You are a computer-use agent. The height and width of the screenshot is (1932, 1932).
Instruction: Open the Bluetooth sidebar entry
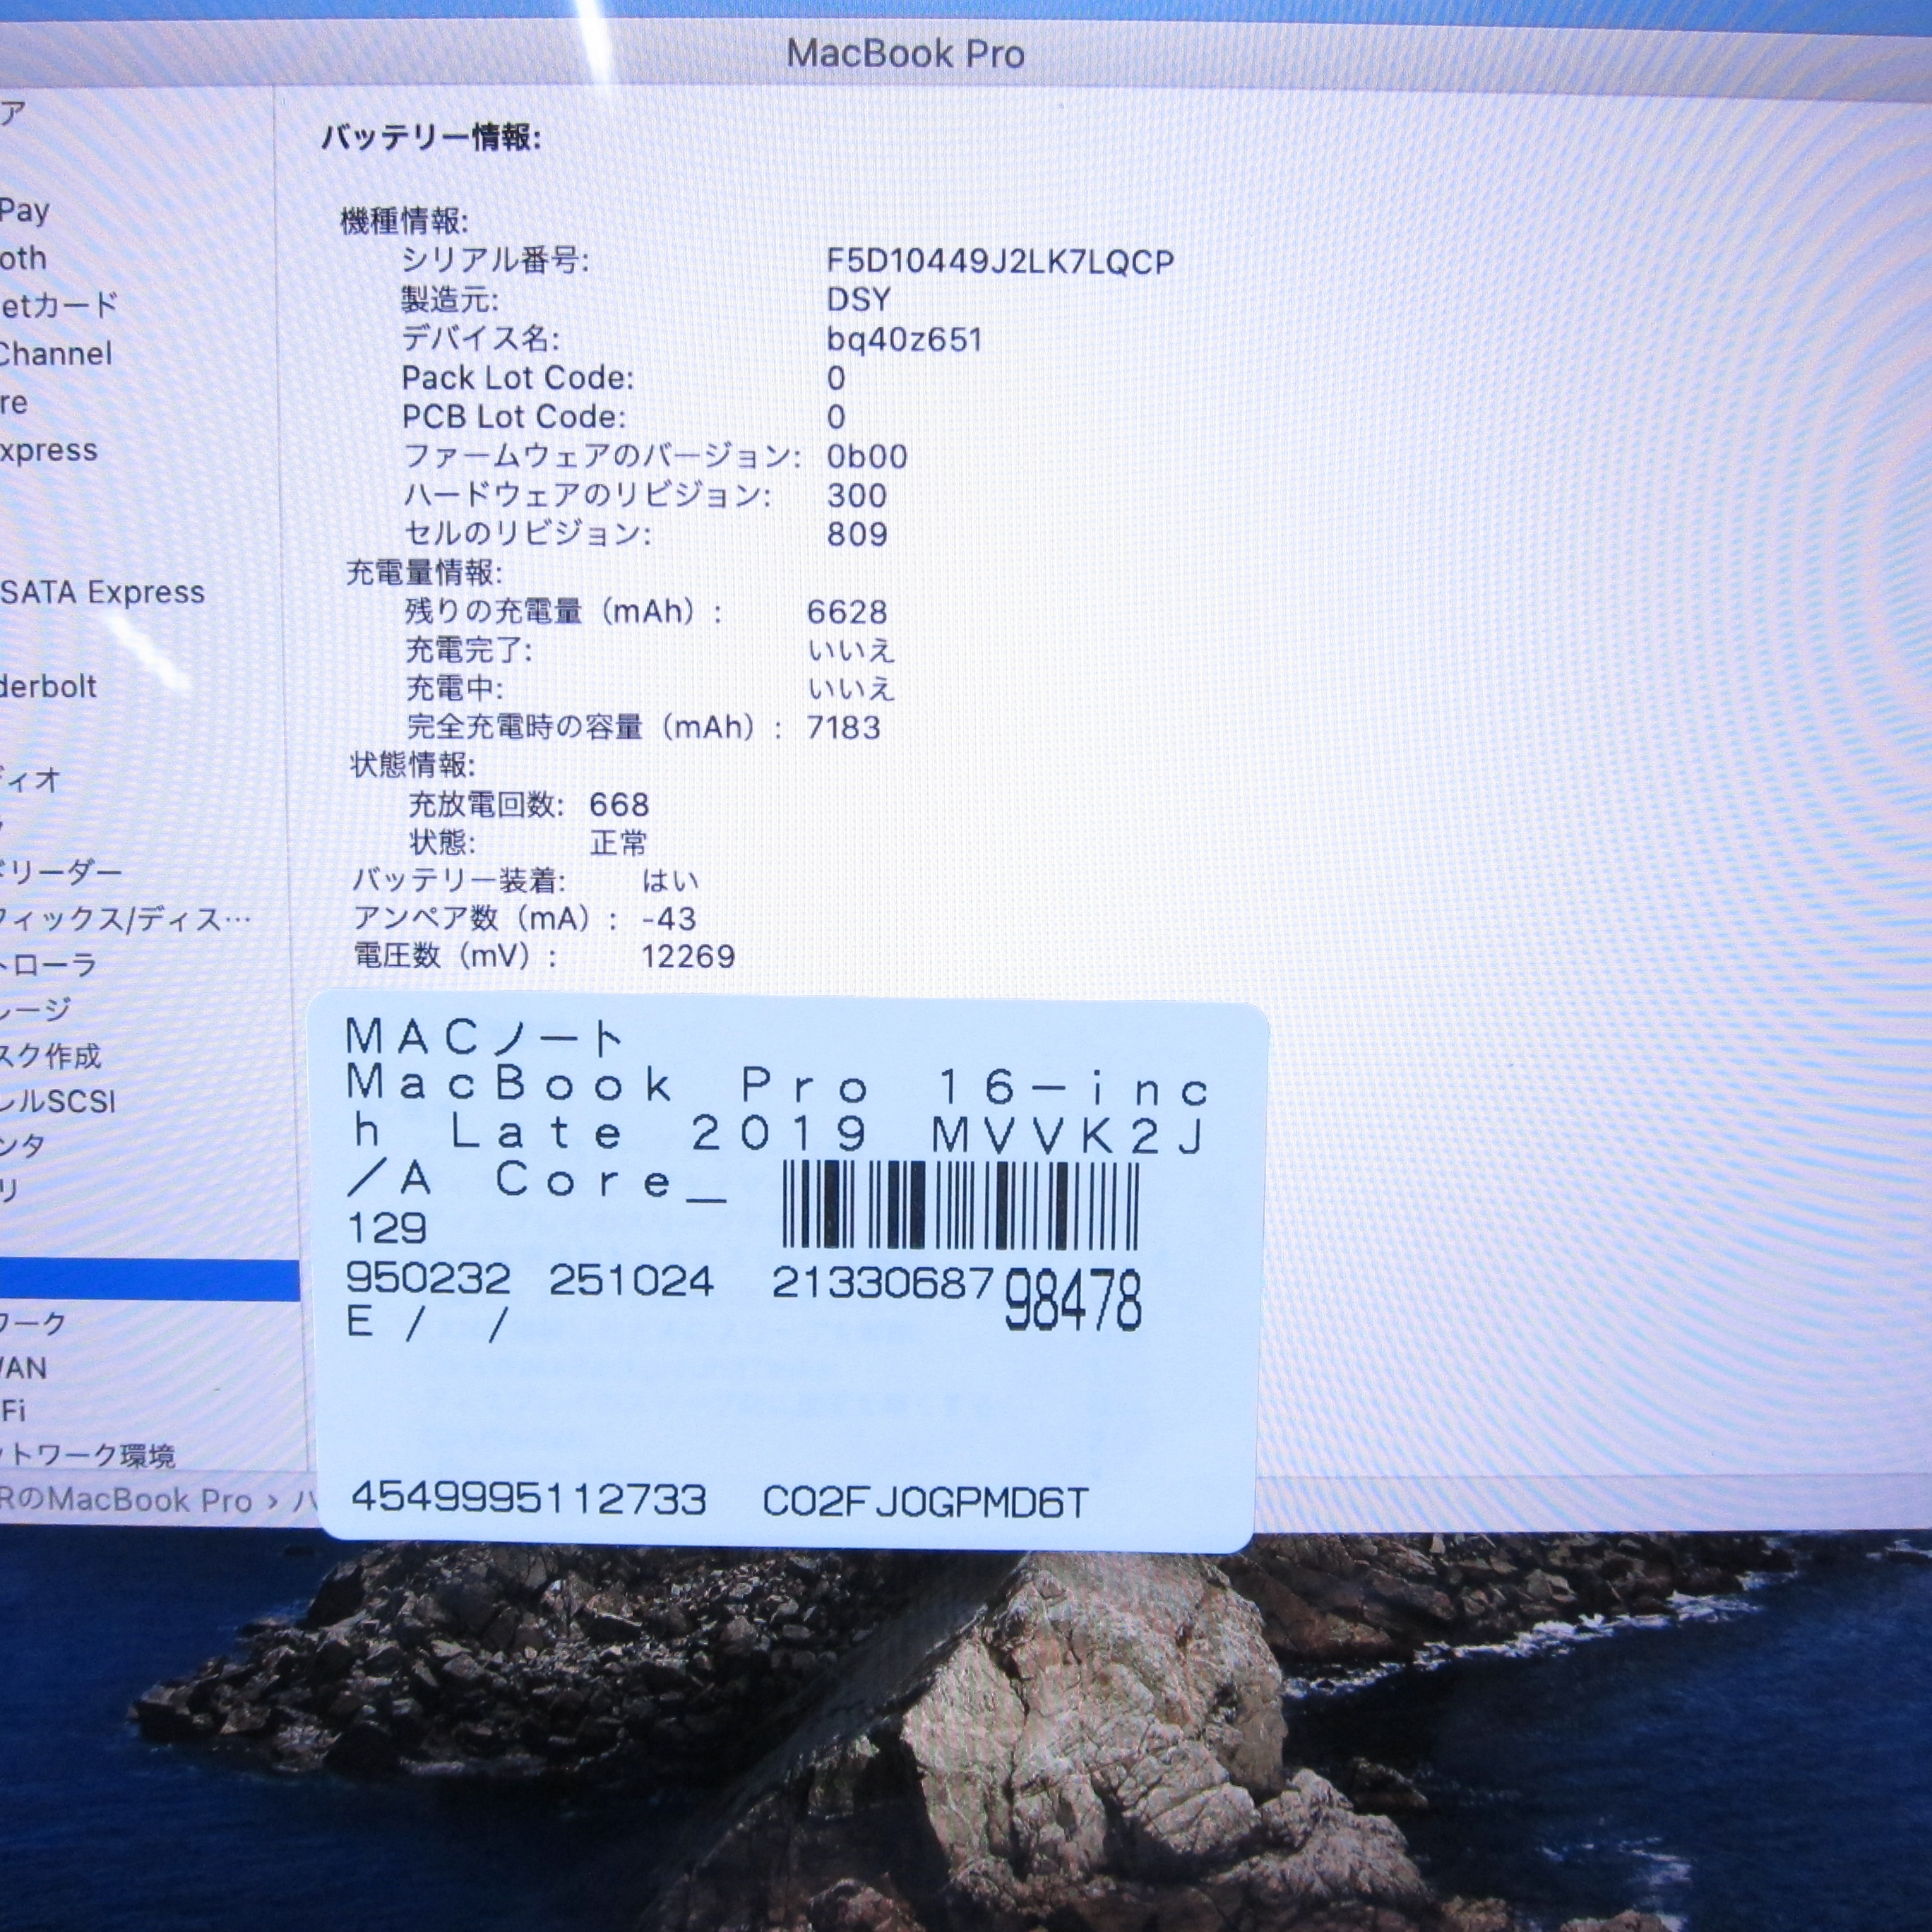24,259
